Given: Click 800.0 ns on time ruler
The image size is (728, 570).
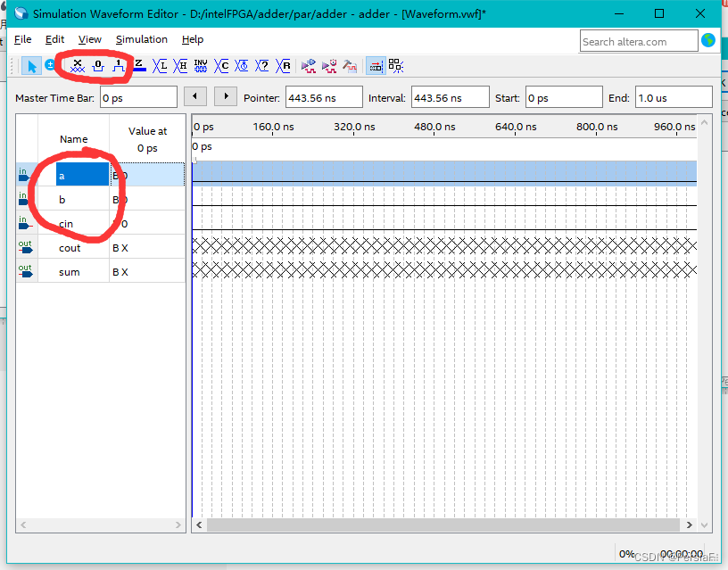Looking at the screenshot, I should [597, 127].
